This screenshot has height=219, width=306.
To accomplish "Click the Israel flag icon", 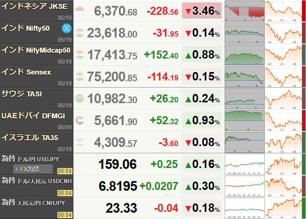I will (80, 142).
